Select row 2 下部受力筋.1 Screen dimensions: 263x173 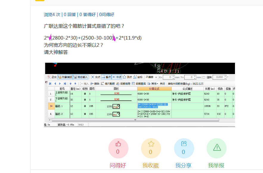(62, 100)
